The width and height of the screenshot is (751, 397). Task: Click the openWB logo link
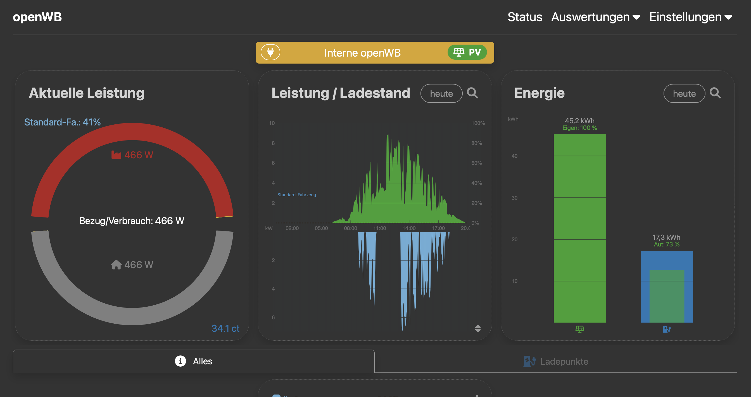(x=37, y=17)
